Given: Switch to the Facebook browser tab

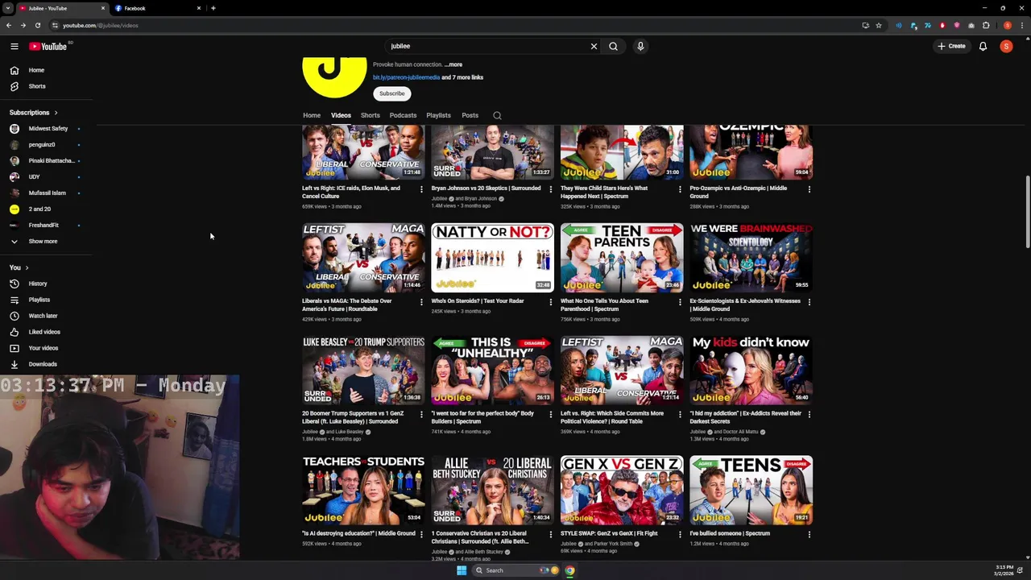Looking at the screenshot, I should (157, 8).
